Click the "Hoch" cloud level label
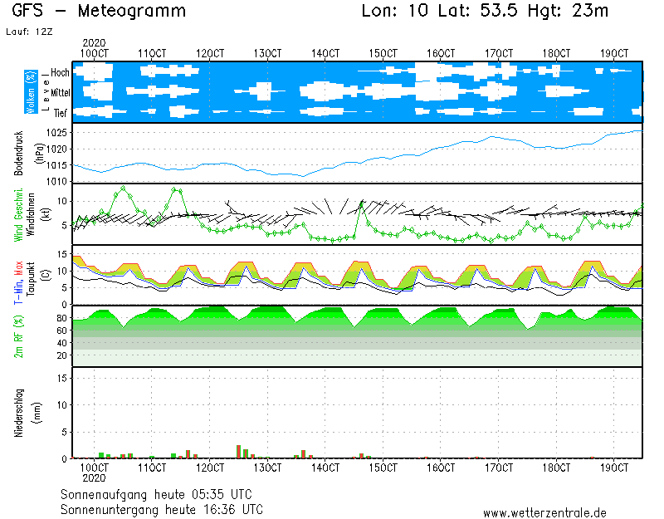The height and width of the screenshot is (519, 664). [60, 72]
